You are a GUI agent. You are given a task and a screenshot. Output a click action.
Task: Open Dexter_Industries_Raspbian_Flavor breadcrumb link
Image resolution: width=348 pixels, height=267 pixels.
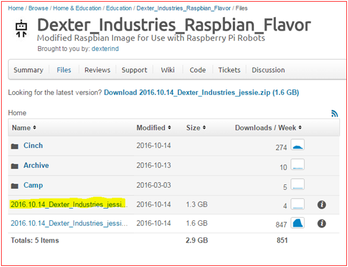pyautogui.click(x=183, y=8)
